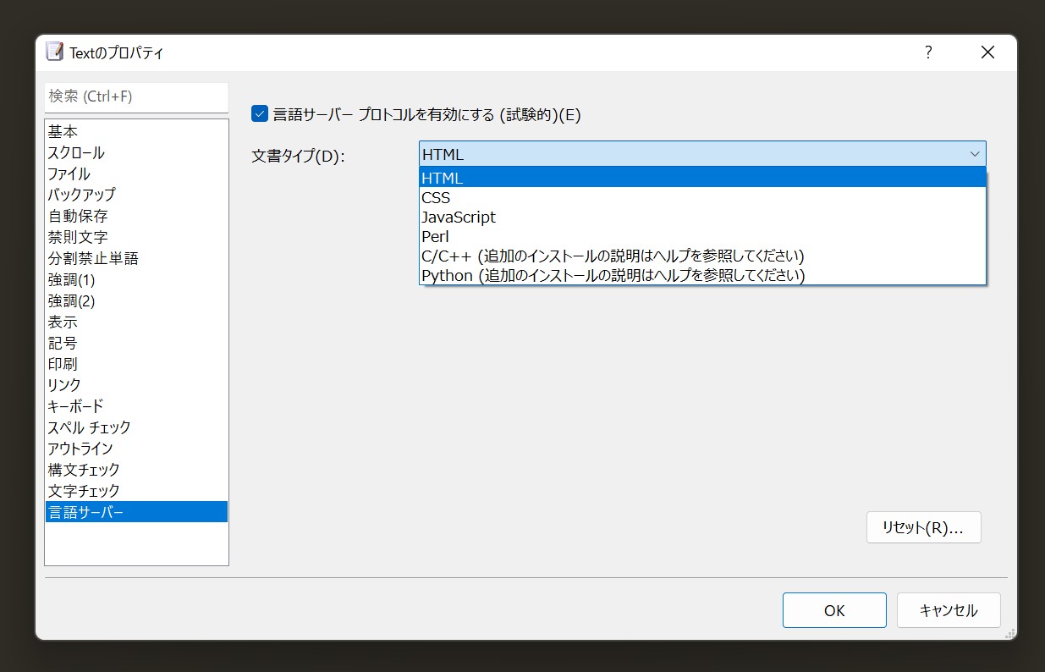The height and width of the screenshot is (672, 1045).
Task: Click the リセット(R) button
Action: (x=923, y=527)
